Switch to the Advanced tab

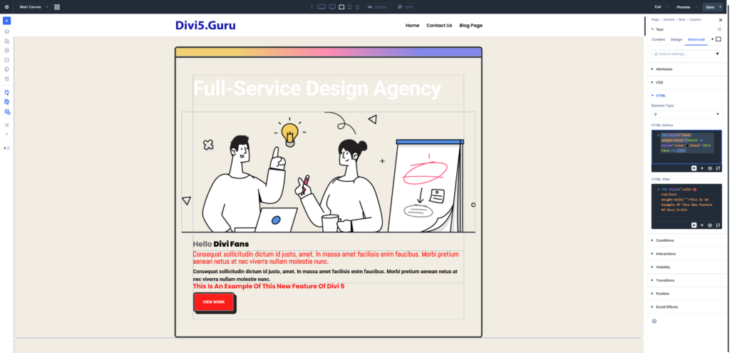pyautogui.click(x=696, y=40)
